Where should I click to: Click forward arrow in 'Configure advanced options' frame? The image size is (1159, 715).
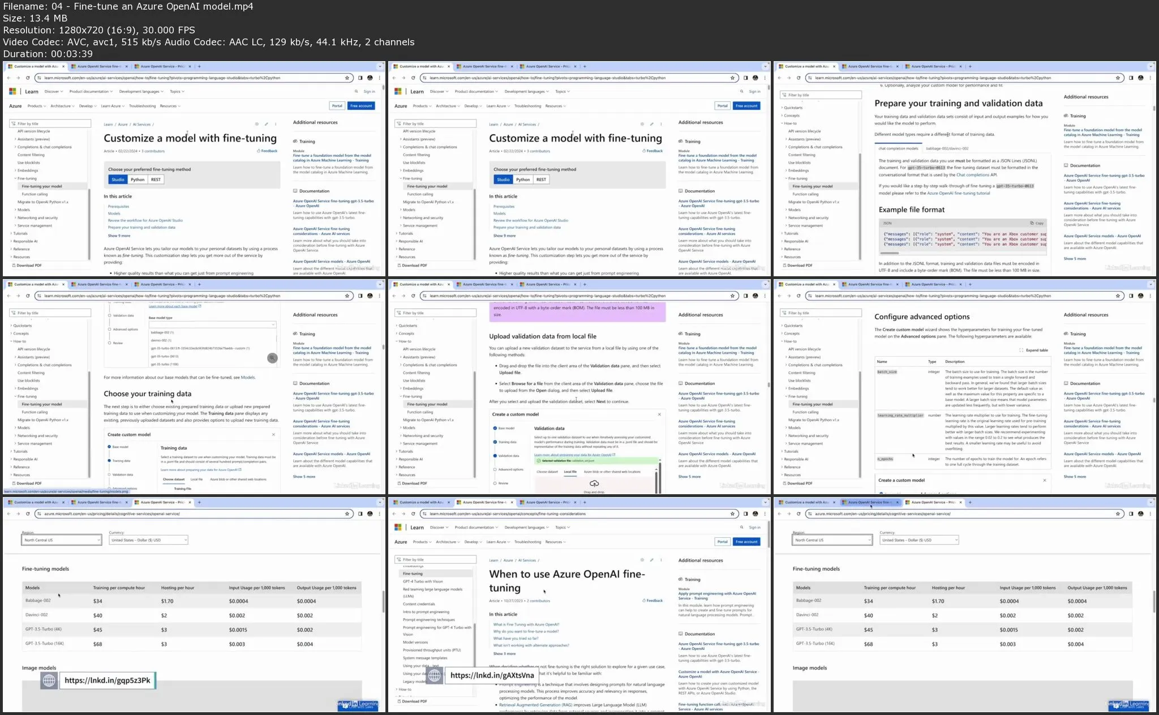(789, 296)
